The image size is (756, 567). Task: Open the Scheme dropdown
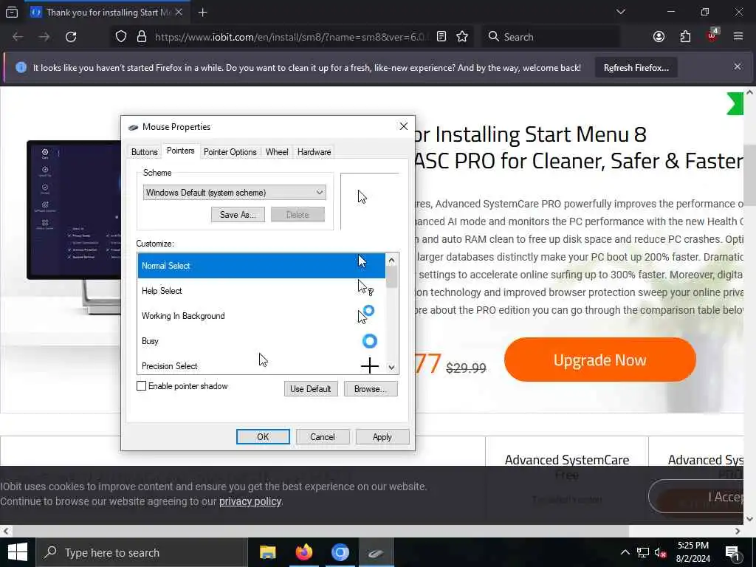tap(234, 193)
